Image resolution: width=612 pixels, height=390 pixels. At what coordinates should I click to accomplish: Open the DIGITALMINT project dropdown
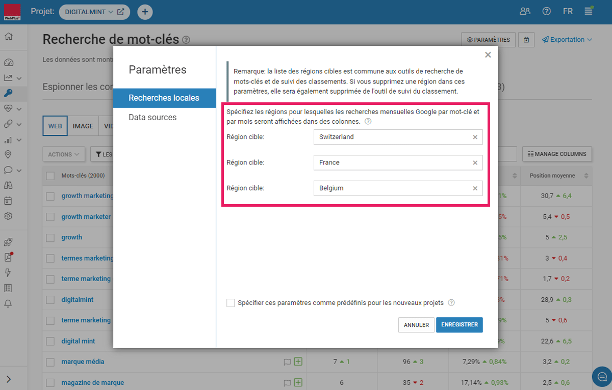click(94, 12)
